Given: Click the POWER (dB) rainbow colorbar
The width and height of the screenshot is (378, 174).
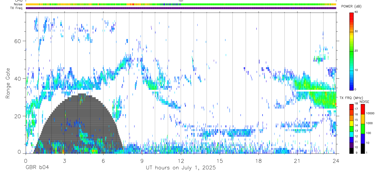Looking at the screenshot, I should pyautogui.click(x=352, y=51).
